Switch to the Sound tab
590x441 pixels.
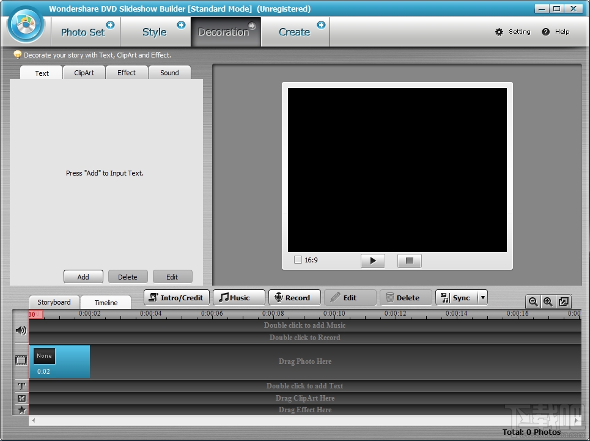[169, 72]
